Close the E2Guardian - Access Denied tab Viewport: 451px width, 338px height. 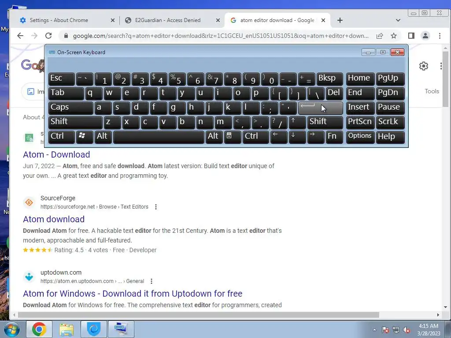[x=218, y=20]
